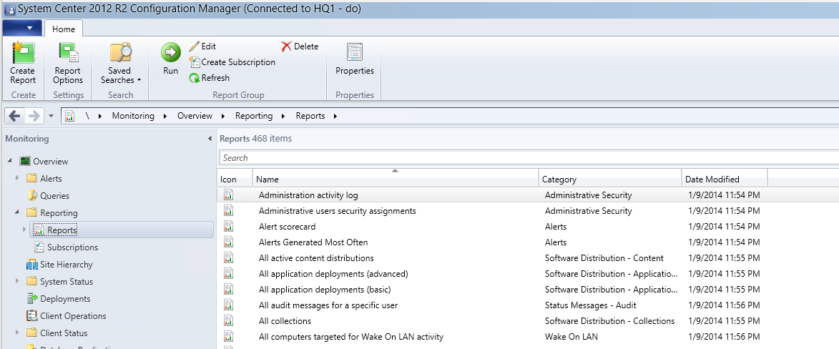The image size is (839, 349).
Task: Click Create Subscription in ribbon
Action: [x=232, y=62]
